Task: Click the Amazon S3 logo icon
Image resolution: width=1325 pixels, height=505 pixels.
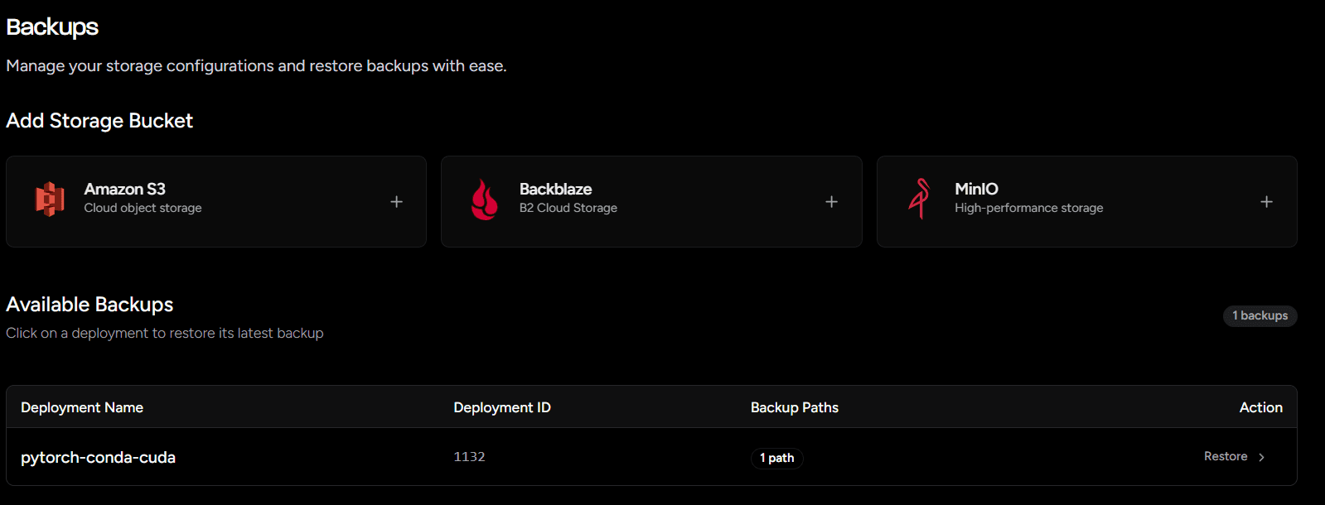Action: (50, 200)
